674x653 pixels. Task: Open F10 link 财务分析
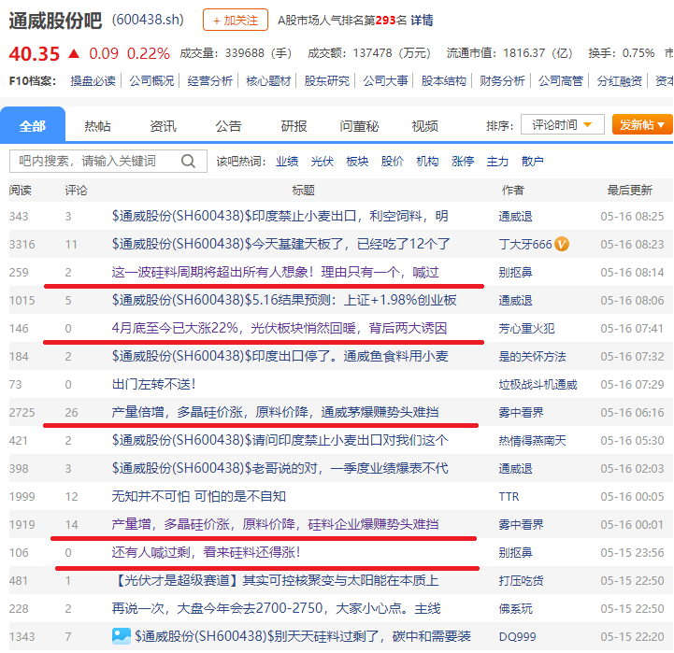pyautogui.click(x=503, y=80)
